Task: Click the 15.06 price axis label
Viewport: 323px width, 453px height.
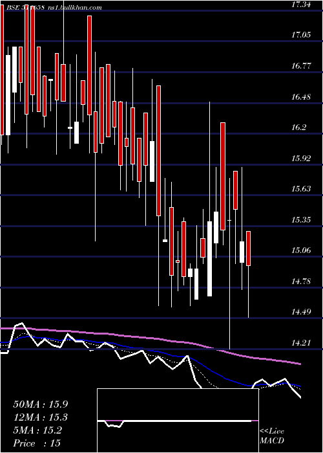Action: pyautogui.click(x=301, y=250)
